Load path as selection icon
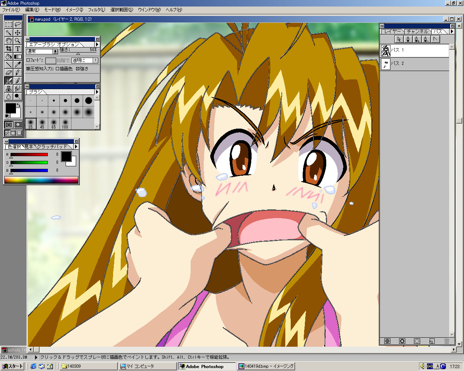This screenshot has width=464, height=371. (417, 341)
